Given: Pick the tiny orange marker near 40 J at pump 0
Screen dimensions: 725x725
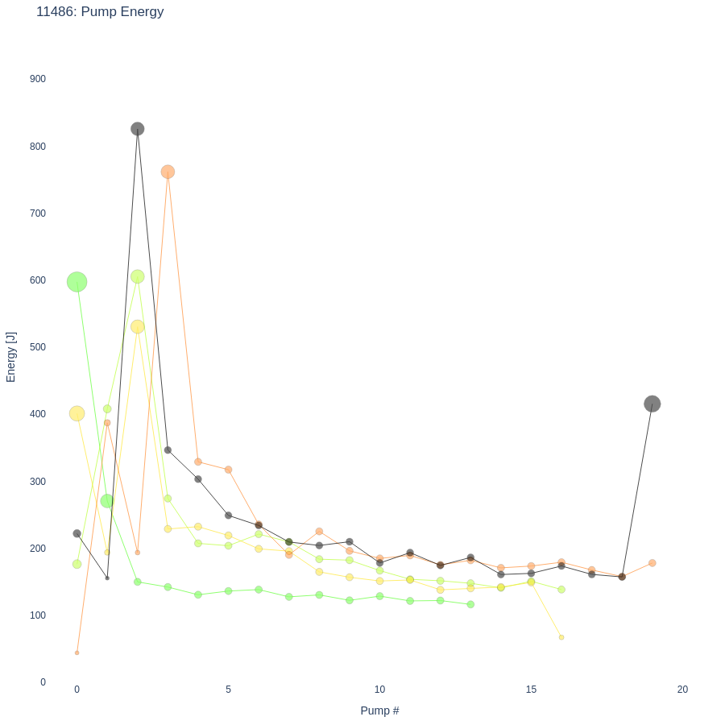Looking at the screenshot, I should click(77, 652).
